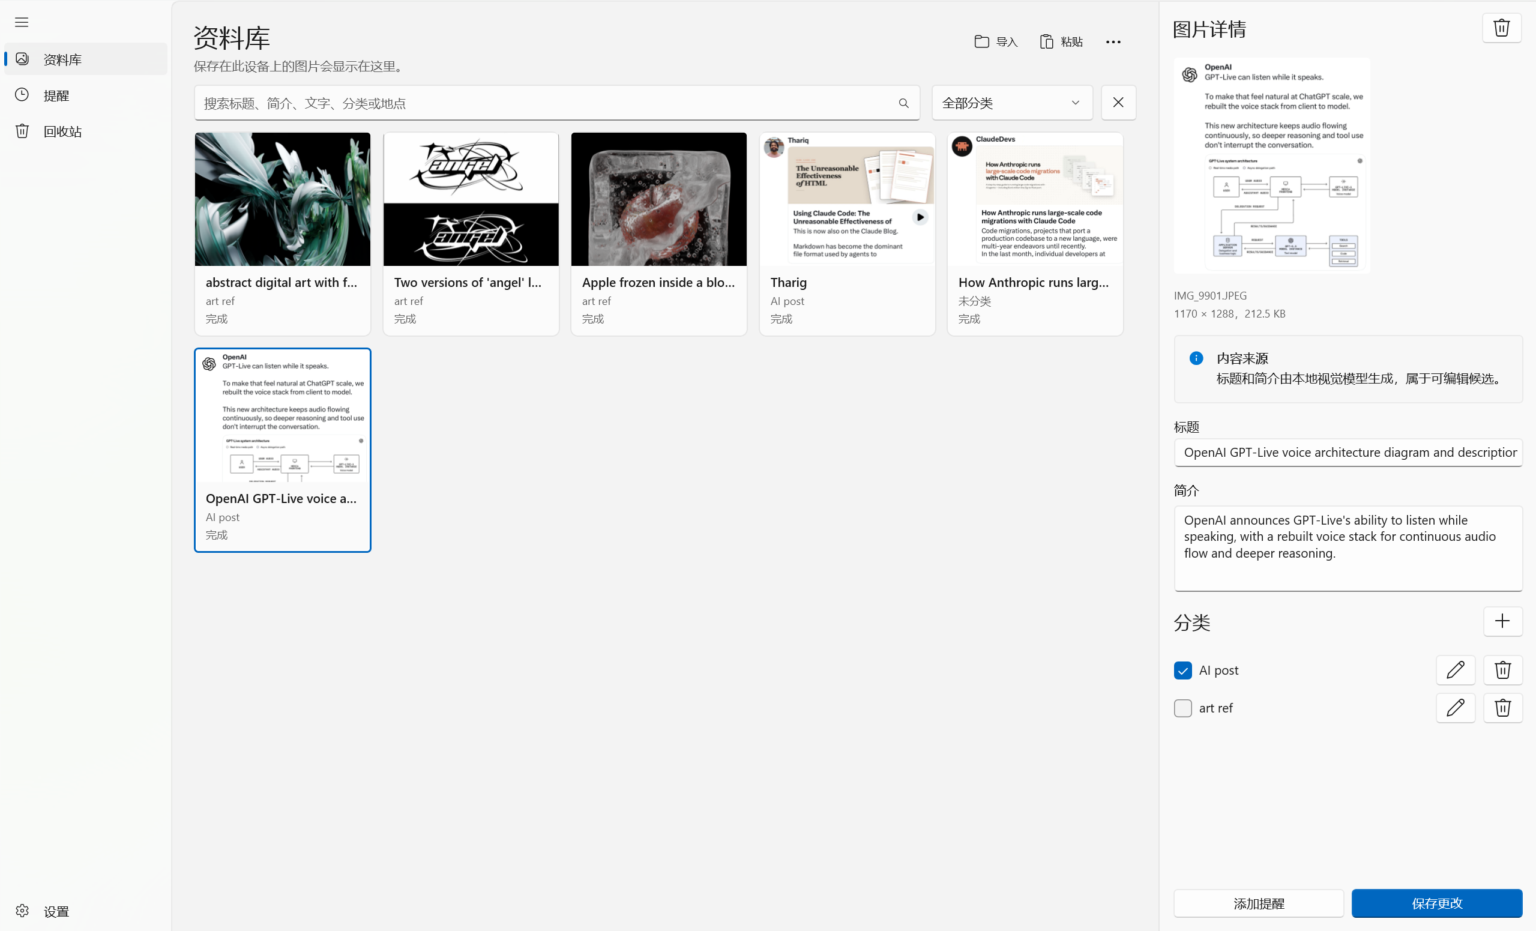This screenshot has height=931, width=1536.
Task: Open 设置 settings at sidebar bottom
Action: pos(85,911)
